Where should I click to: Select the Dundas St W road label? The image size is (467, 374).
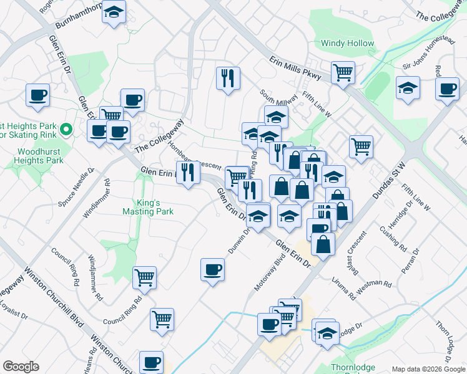click(x=389, y=181)
